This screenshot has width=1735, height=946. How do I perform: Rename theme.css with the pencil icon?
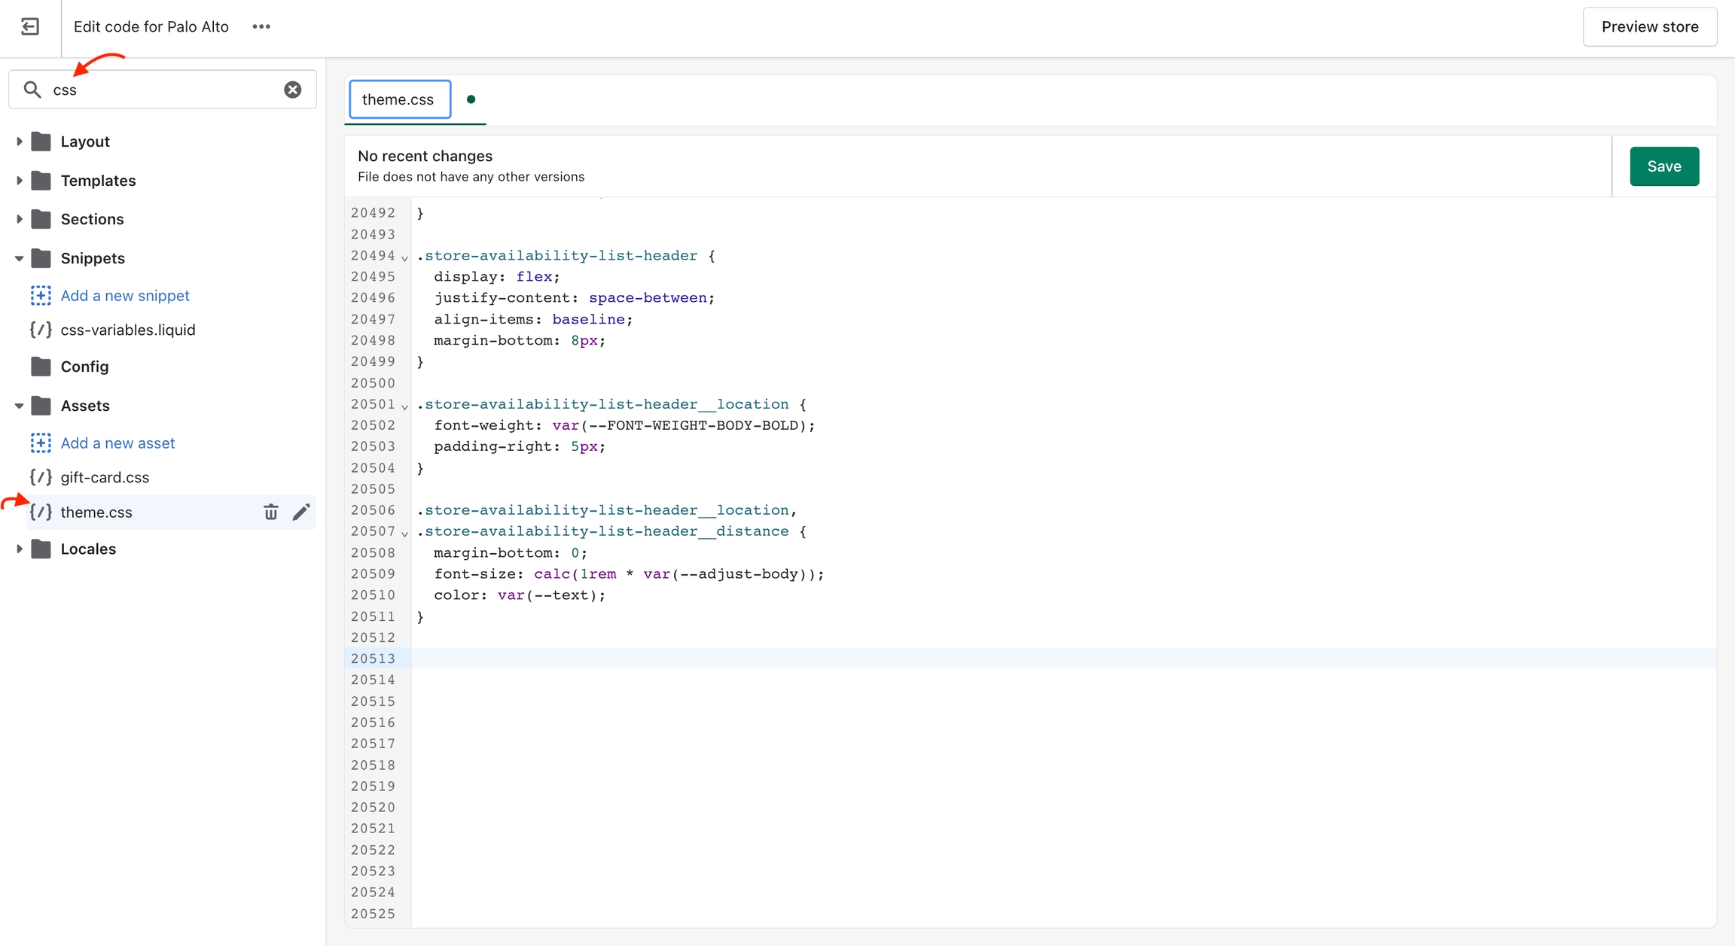point(301,513)
